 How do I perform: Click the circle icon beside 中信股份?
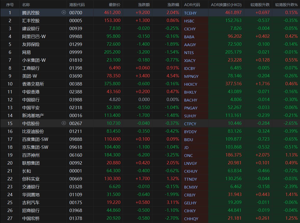[64, 123]
